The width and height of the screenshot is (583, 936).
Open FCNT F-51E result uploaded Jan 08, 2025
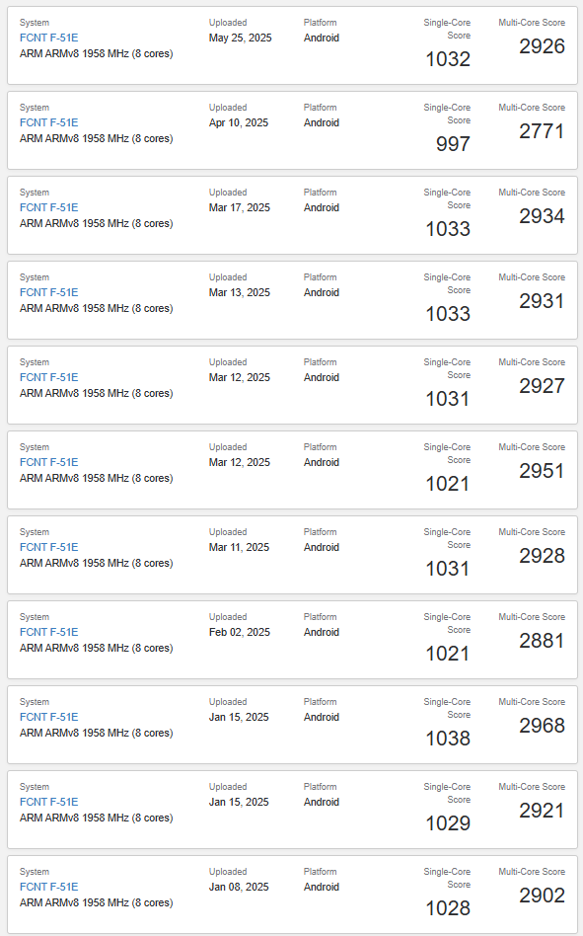coord(49,887)
